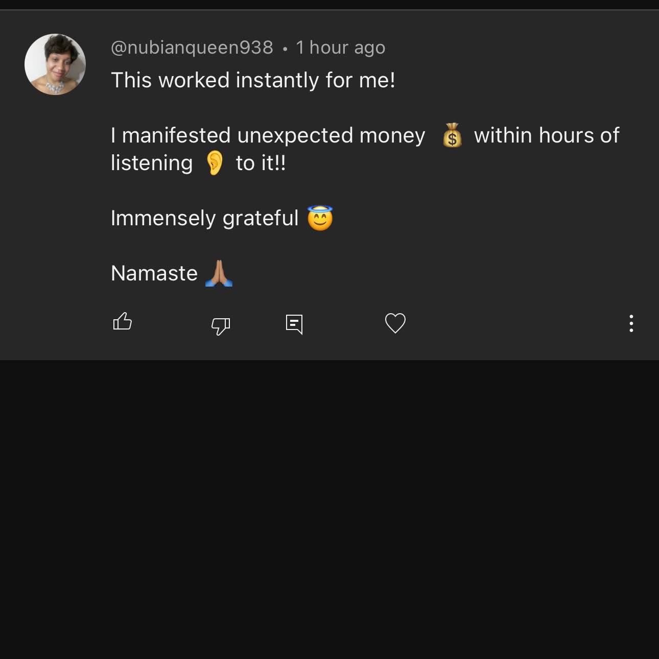Tap the "Immensely grateful" text
Screen dimensions: 659x659
(204, 218)
